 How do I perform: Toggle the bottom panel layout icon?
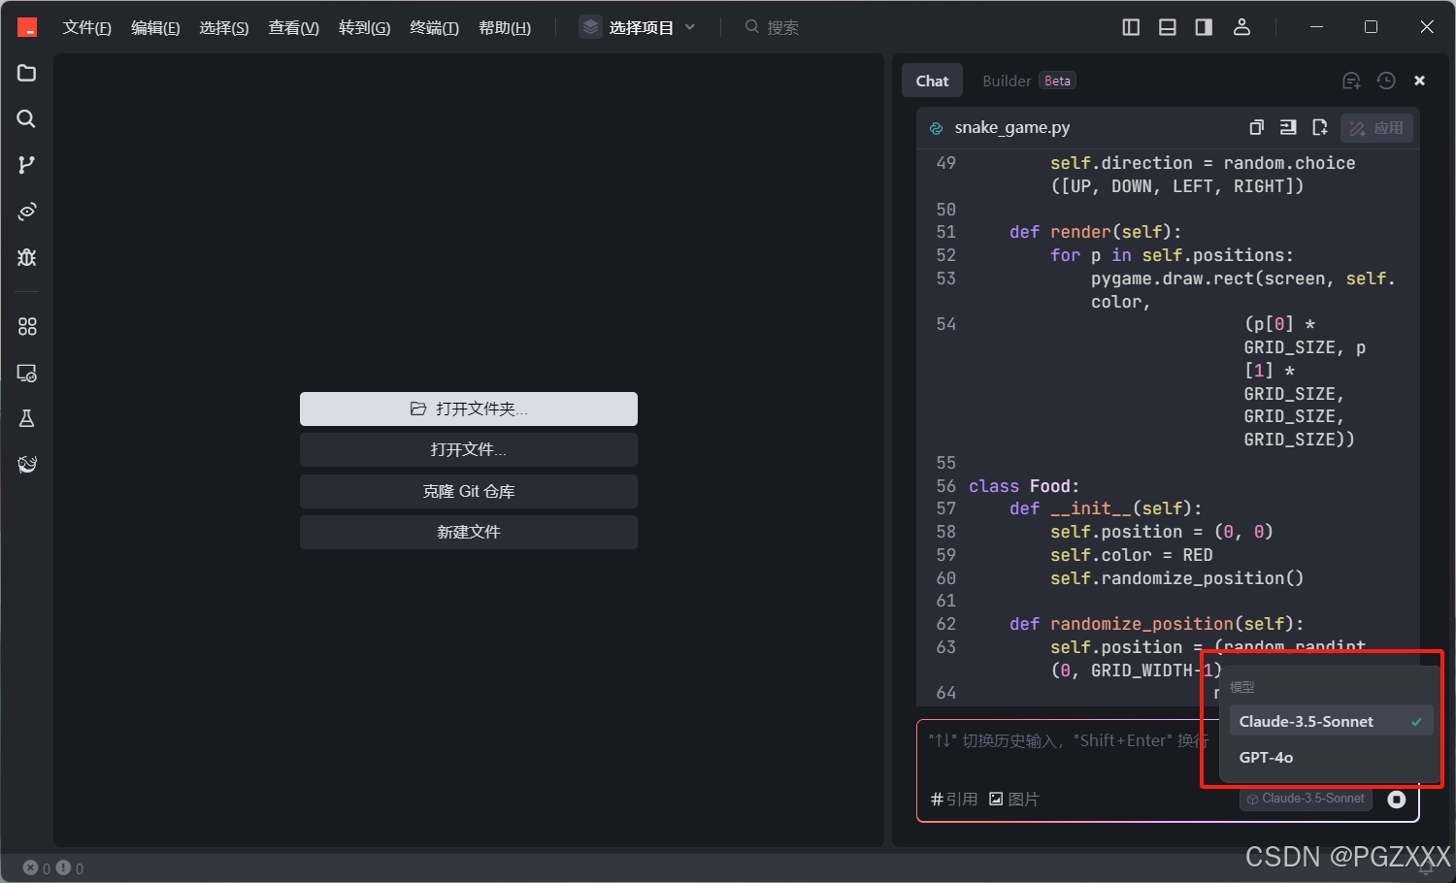click(1168, 27)
